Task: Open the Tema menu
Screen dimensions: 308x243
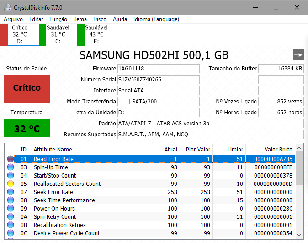Action: [80, 19]
